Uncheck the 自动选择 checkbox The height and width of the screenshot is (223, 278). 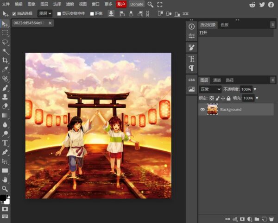(x=14, y=14)
